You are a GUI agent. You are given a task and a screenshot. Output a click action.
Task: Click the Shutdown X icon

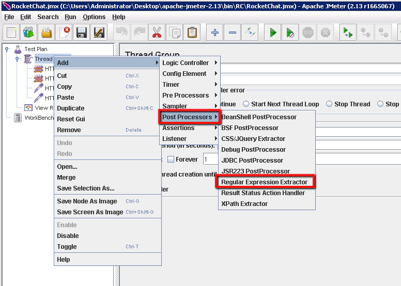coord(326,33)
